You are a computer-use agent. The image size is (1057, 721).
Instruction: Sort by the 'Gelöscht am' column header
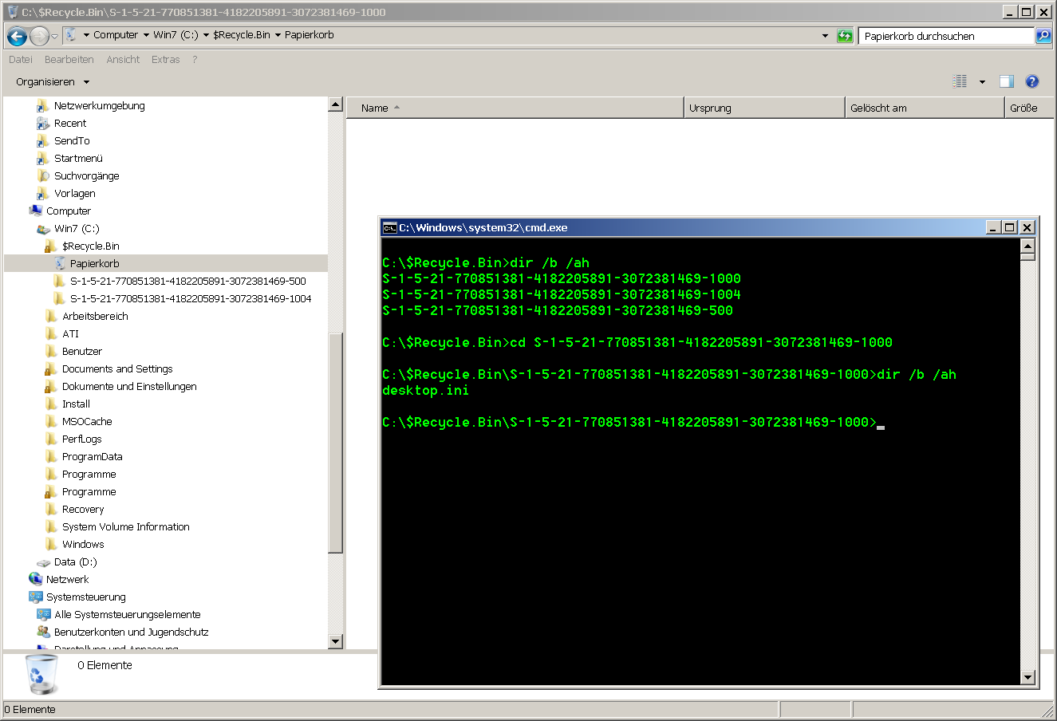tap(925, 108)
